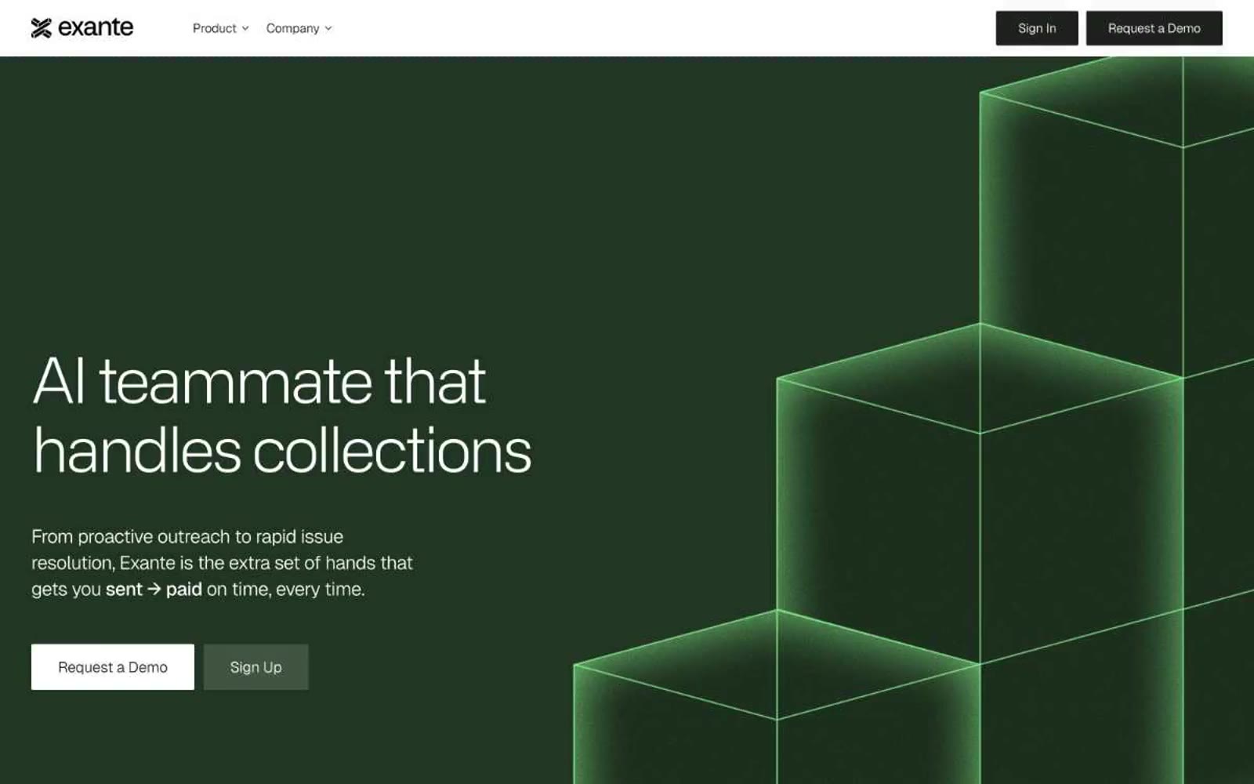Click the arrow between sent and paid
This screenshot has height=784, width=1254.
(x=154, y=590)
